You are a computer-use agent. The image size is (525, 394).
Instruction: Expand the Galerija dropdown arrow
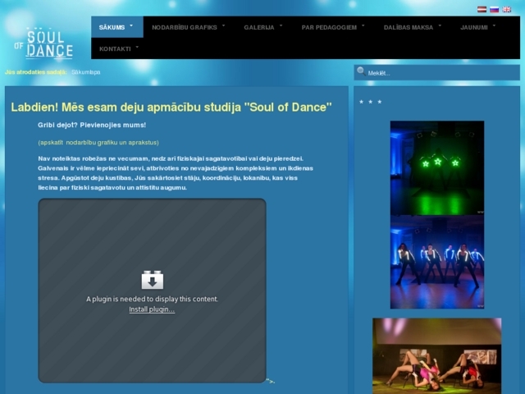pyautogui.click(x=281, y=25)
